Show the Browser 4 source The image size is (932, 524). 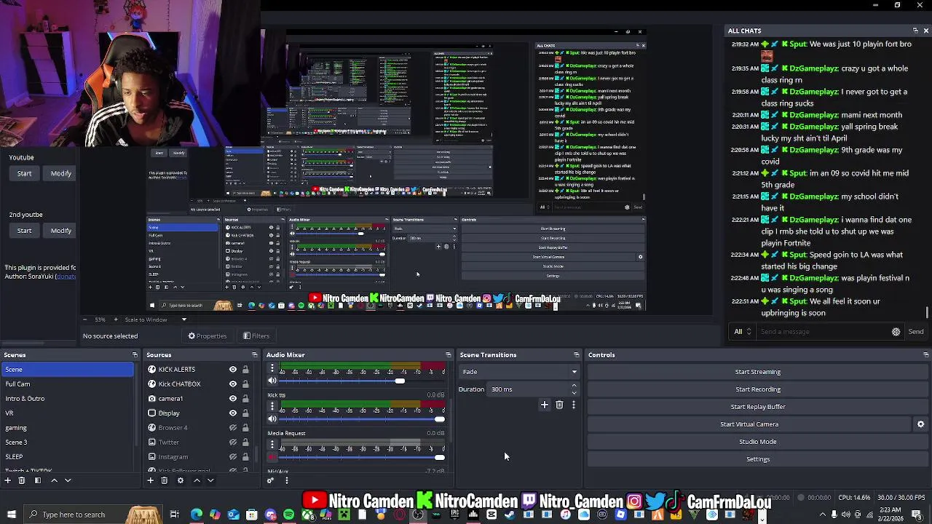point(233,428)
